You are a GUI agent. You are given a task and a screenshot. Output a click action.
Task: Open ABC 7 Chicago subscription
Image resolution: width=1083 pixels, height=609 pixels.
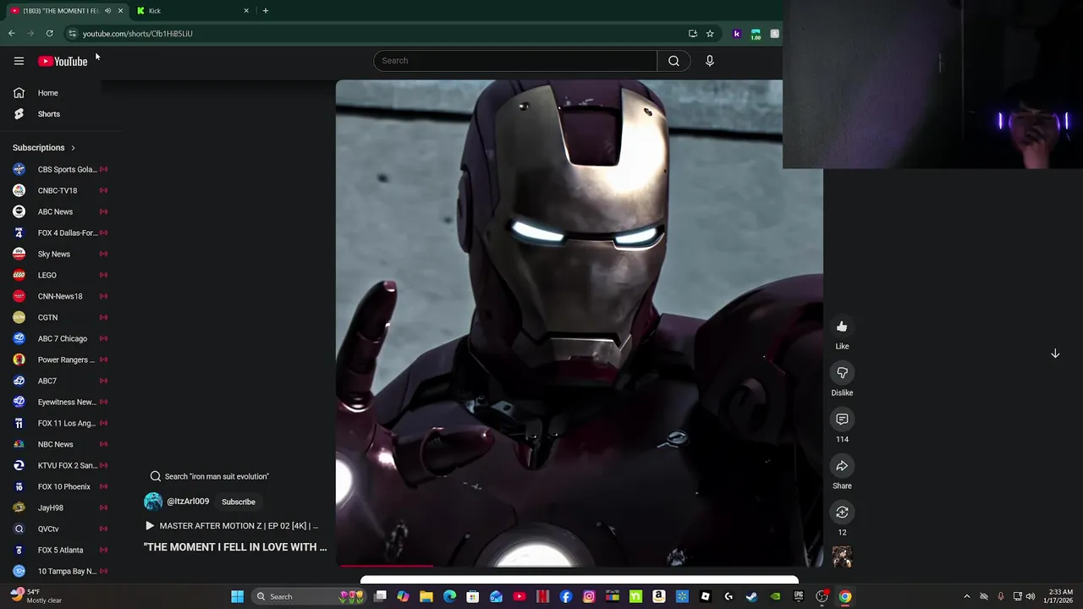click(59, 338)
